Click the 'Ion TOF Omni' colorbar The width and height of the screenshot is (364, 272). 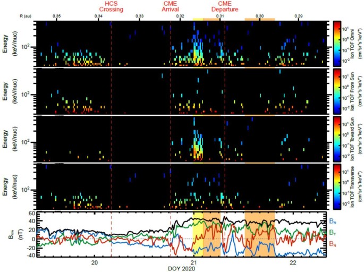point(337,44)
